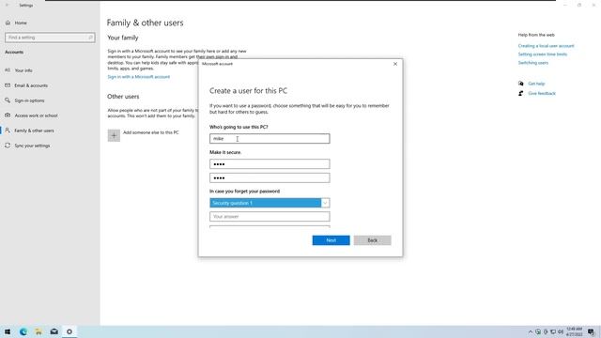Click the Find a setting search box
The image size is (601, 338).
pos(50,38)
